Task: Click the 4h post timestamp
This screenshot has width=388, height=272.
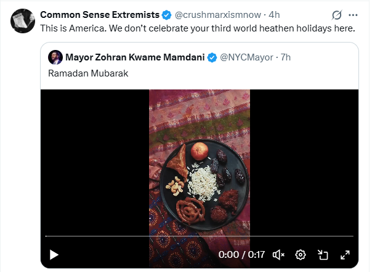Action: click(x=275, y=15)
